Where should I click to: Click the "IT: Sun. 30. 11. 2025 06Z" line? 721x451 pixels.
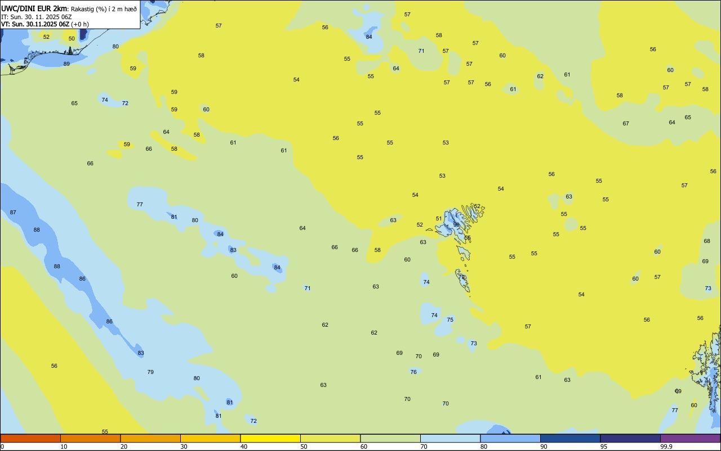(x=36, y=17)
